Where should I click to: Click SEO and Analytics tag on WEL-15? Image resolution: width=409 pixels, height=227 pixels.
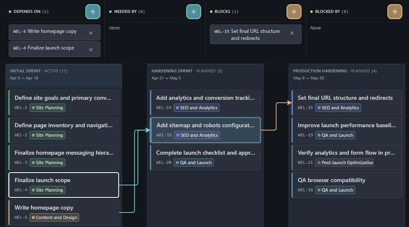click(338, 108)
